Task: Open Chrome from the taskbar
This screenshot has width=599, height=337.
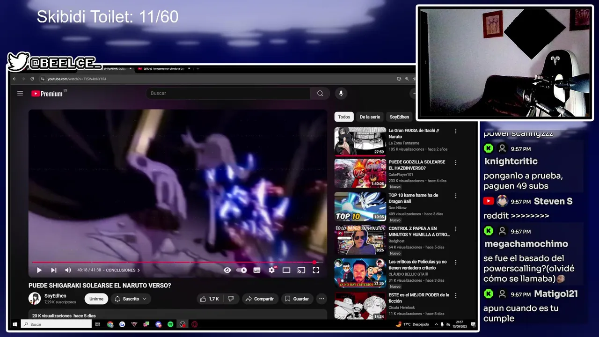Action: tap(110, 324)
